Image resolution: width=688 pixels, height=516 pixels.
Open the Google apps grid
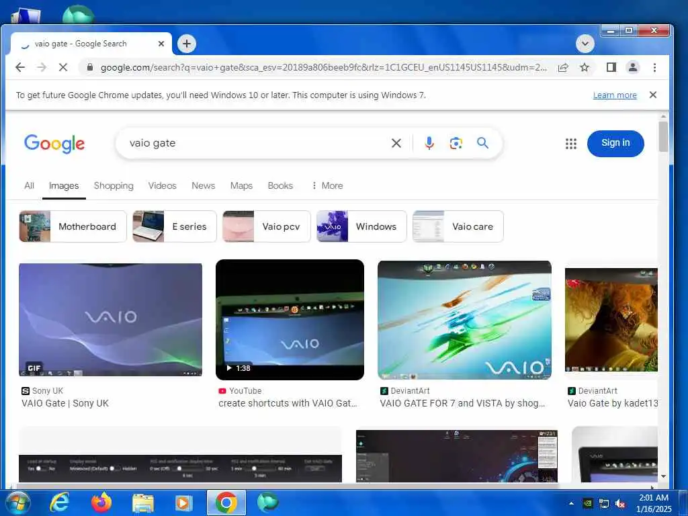[x=571, y=144]
